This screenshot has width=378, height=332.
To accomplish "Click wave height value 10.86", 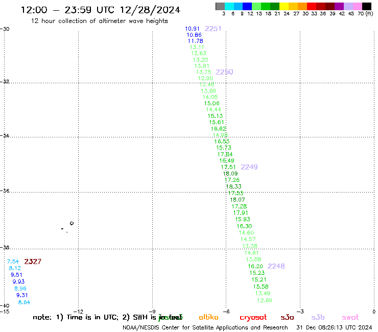I will coord(194,35).
